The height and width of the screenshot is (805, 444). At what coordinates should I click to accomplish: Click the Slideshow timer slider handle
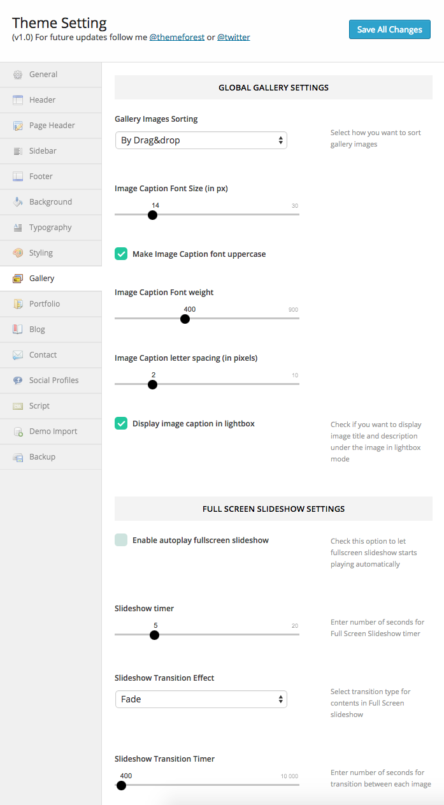154,635
